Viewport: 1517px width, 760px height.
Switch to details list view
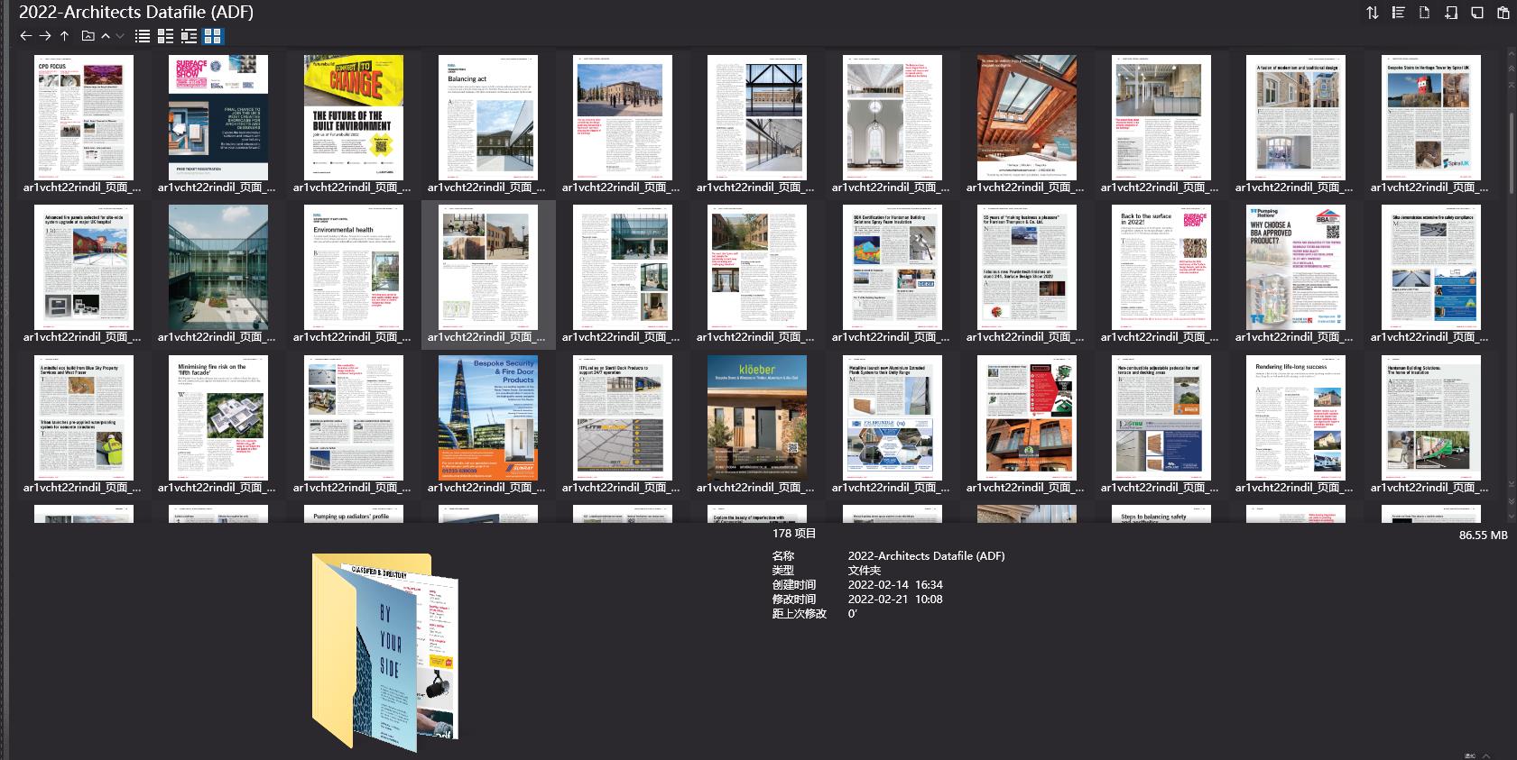(165, 36)
